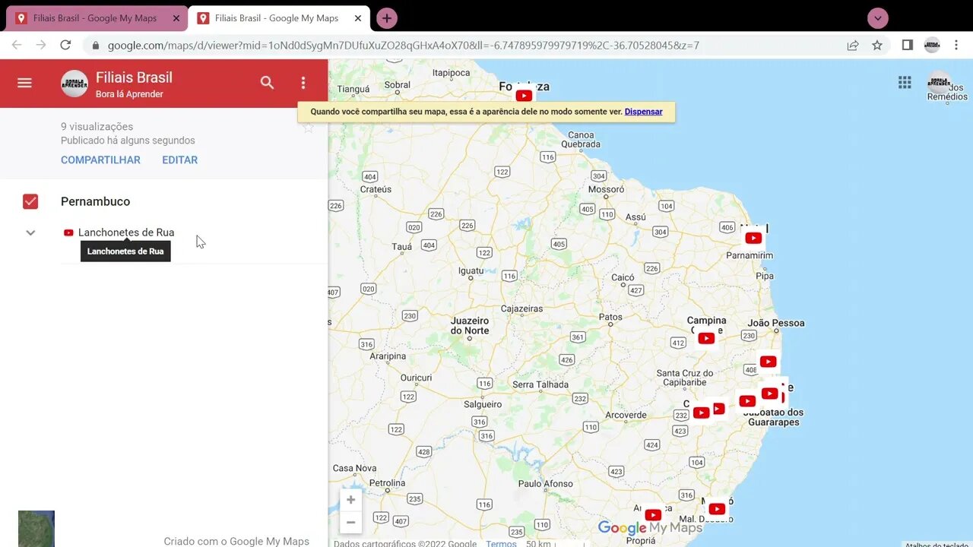
Task: Open the Chrome profile avatar
Action: pos(932,46)
